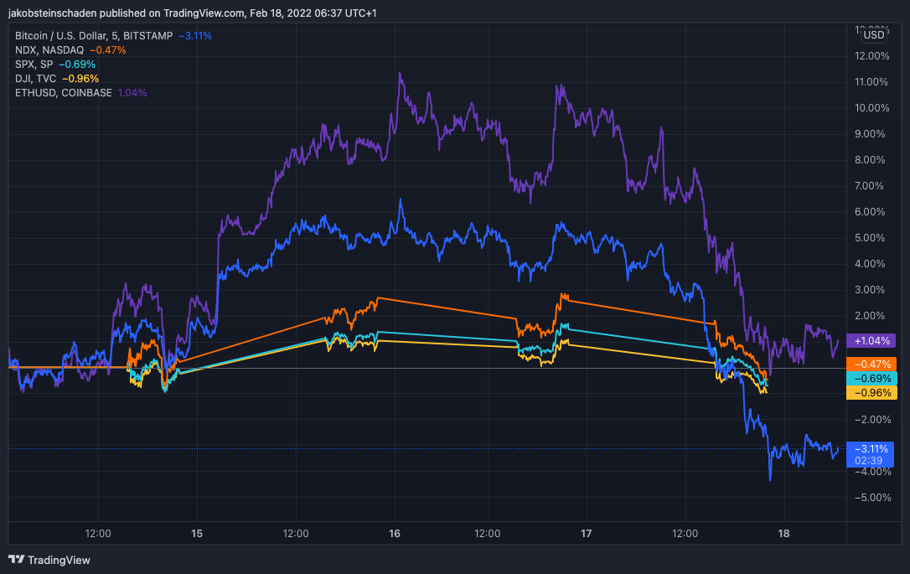Click the 2.00% price scale label
The width and height of the screenshot is (910, 574).
point(870,316)
